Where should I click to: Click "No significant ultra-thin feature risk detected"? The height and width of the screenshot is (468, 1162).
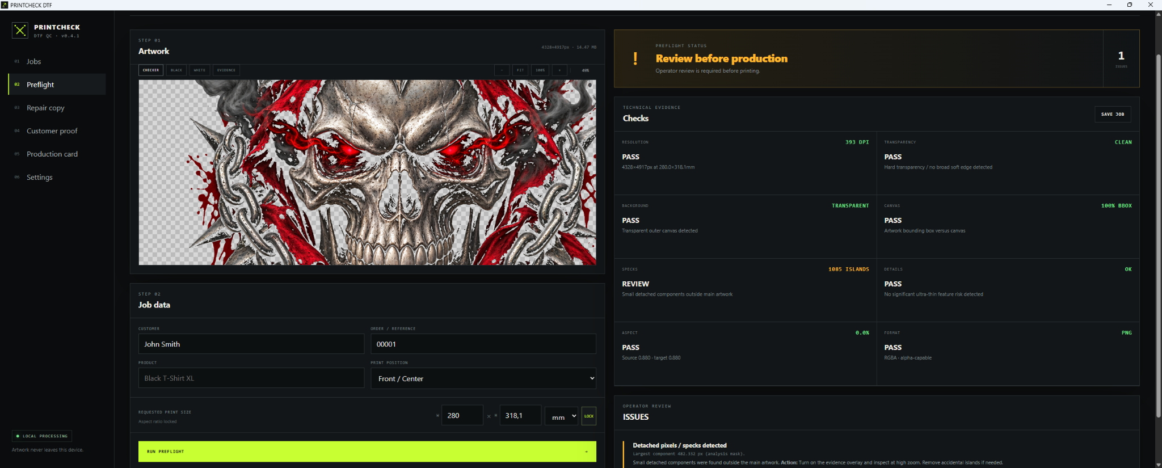(x=933, y=294)
